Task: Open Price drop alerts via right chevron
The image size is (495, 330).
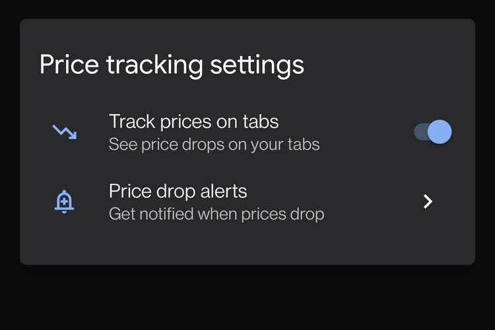Action: click(428, 201)
